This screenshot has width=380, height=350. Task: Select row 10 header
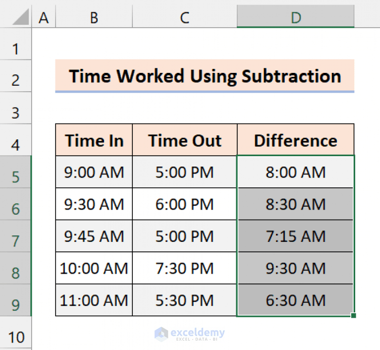coord(15,332)
